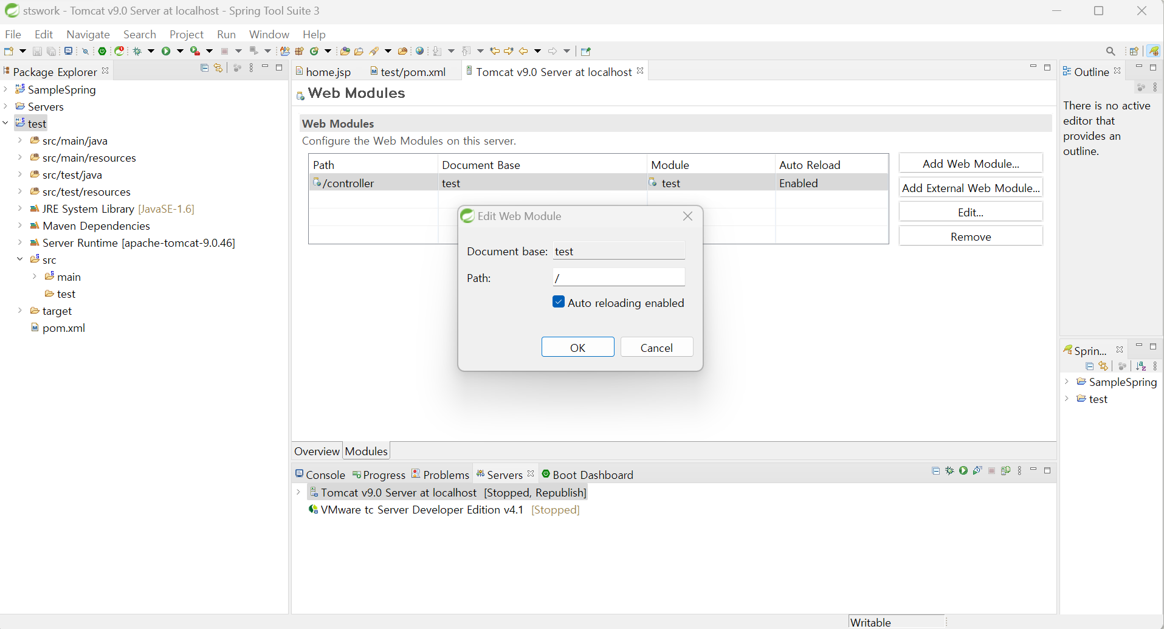Expand SampleSpring in Spring Explorer panel
The image size is (1164, 629).
1067,382
